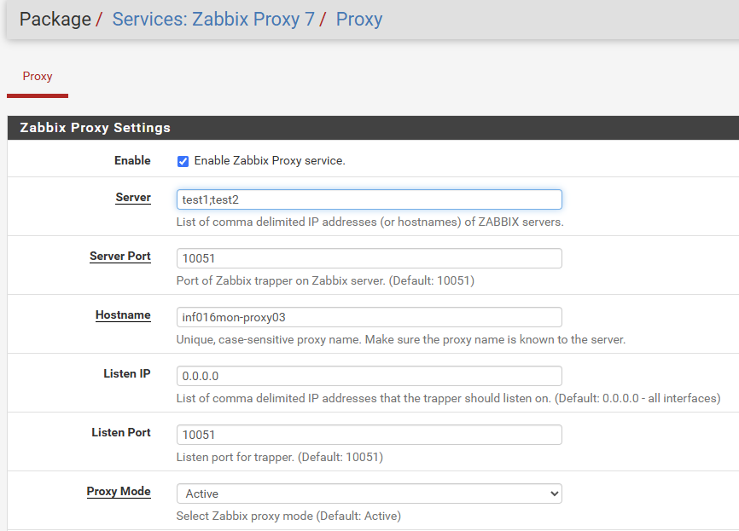
Task: Click the Listen Port input field
Action: click(369, 435)
